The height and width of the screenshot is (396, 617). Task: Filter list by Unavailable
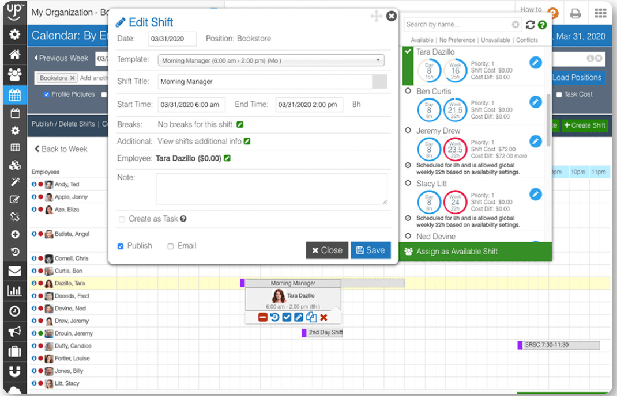point(495,40)
